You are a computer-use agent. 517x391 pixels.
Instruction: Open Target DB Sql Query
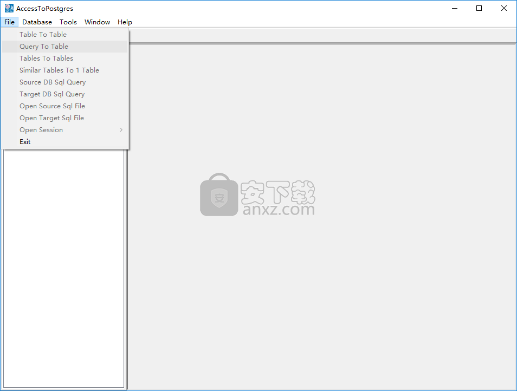coord(64,94)
